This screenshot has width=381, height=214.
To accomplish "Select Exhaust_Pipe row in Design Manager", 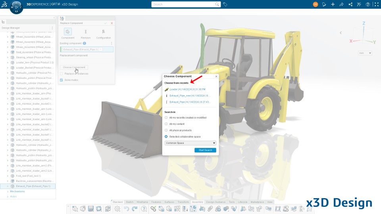I will pyautogui.click(x=28, y=186).
